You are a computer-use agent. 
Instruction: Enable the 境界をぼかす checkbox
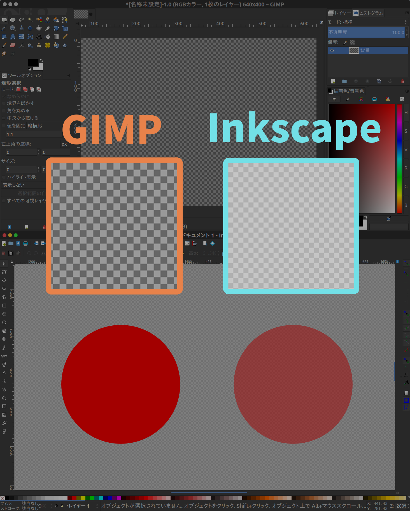click(4, 103)
